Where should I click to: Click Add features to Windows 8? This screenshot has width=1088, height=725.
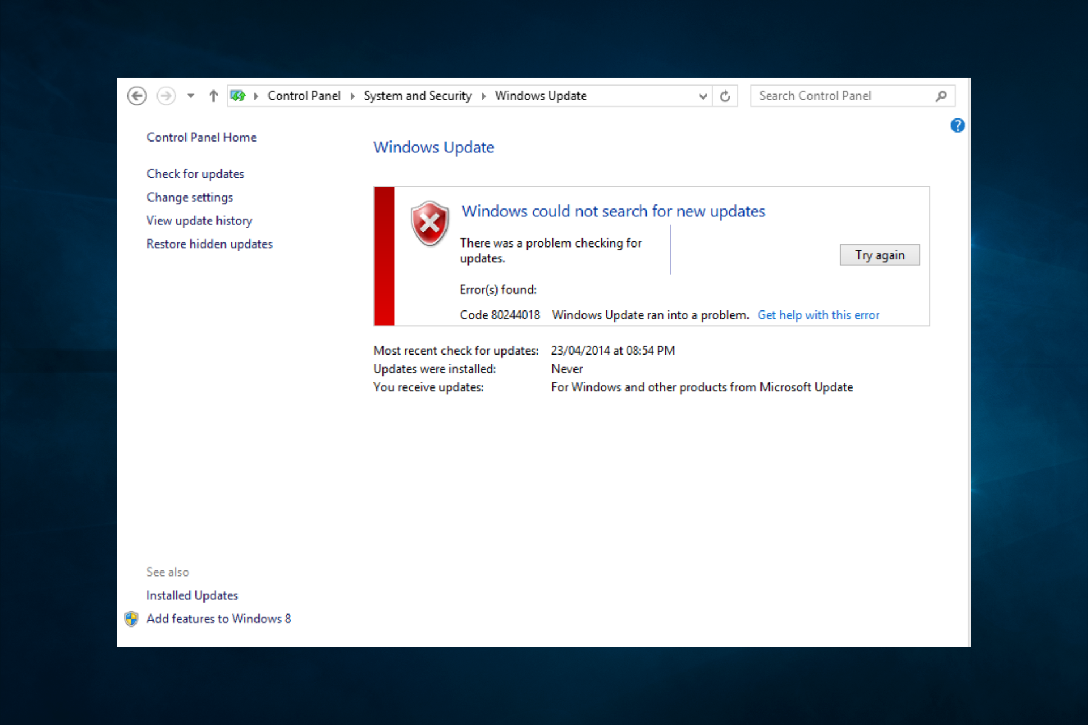pos(218,619)
